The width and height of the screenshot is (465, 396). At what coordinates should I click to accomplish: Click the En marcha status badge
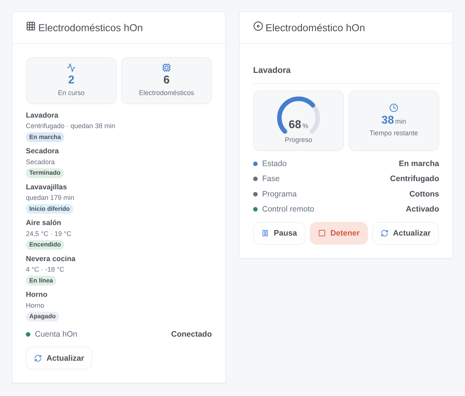click(x=45, y=137)
